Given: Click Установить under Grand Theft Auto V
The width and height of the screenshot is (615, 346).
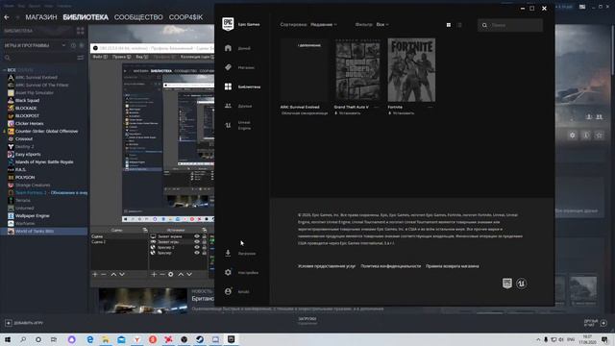Looking at the screenshot, I should [x=348, y=113].
